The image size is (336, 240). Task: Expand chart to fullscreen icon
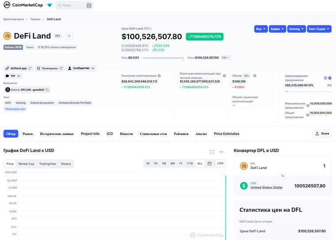212,152
